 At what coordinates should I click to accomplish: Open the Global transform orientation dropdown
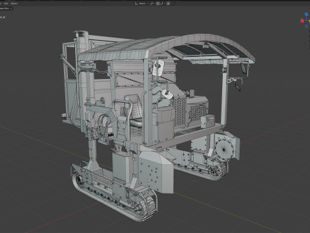141,3
